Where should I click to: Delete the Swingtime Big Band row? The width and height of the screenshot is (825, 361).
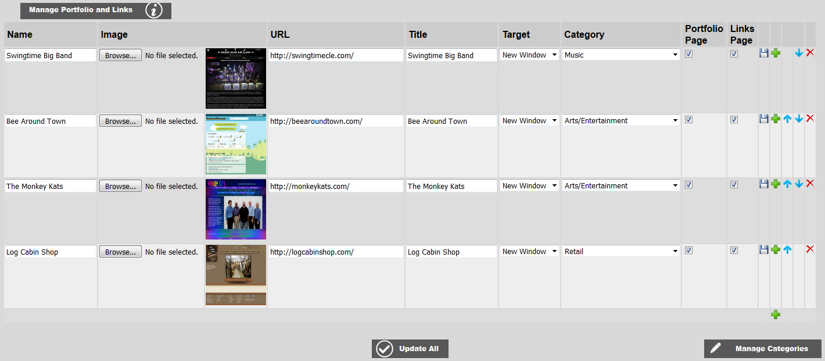810,53
